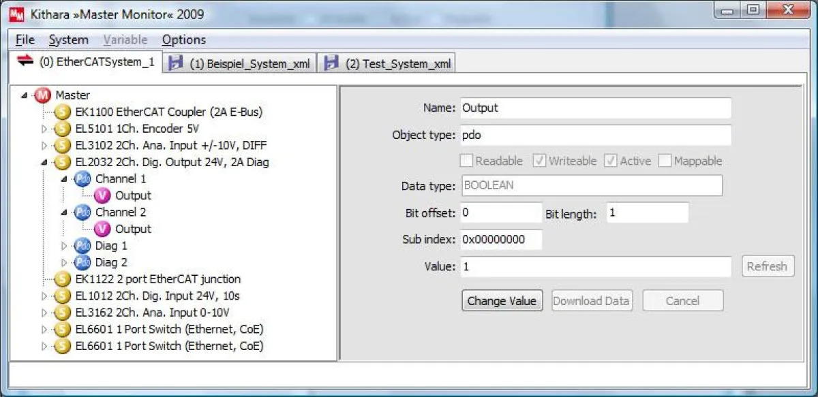818x397 pixels.
Task: Collapse the Channel 1 node
Action: (65, 179)
